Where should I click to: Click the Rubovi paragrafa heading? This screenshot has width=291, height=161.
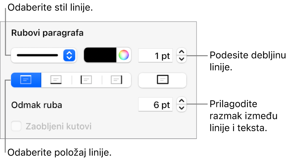pos(47,33)
